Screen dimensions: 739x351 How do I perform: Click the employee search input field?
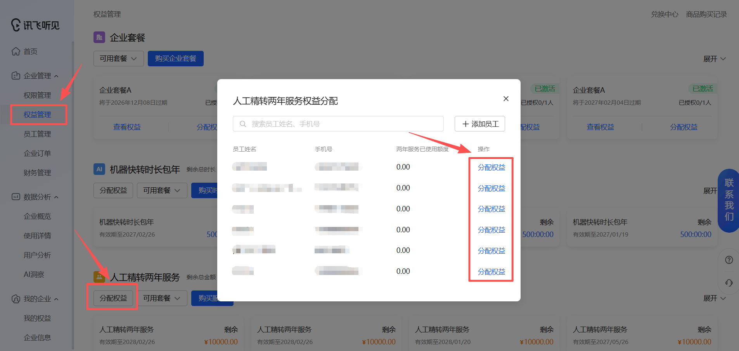coord(338,124)
